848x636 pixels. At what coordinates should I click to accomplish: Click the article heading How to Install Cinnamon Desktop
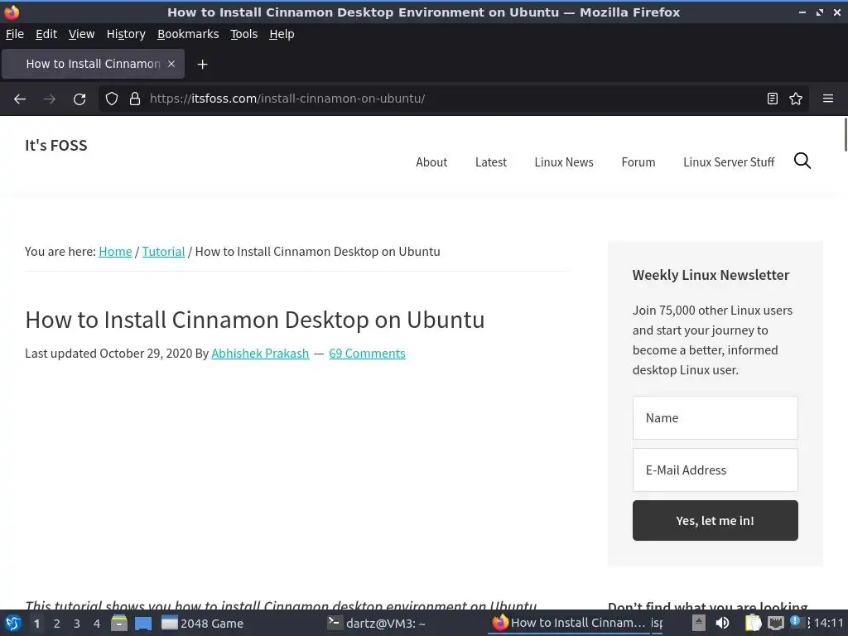click(x=255, y=320)
